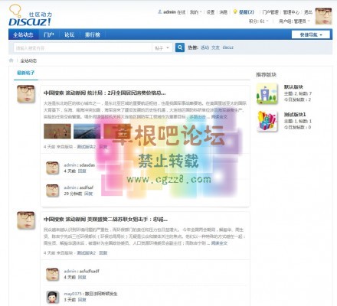The height and width of the screenshot is (306, 337).
Task: Click 推荐版块 heading text
Action: [x=267, y=75]
